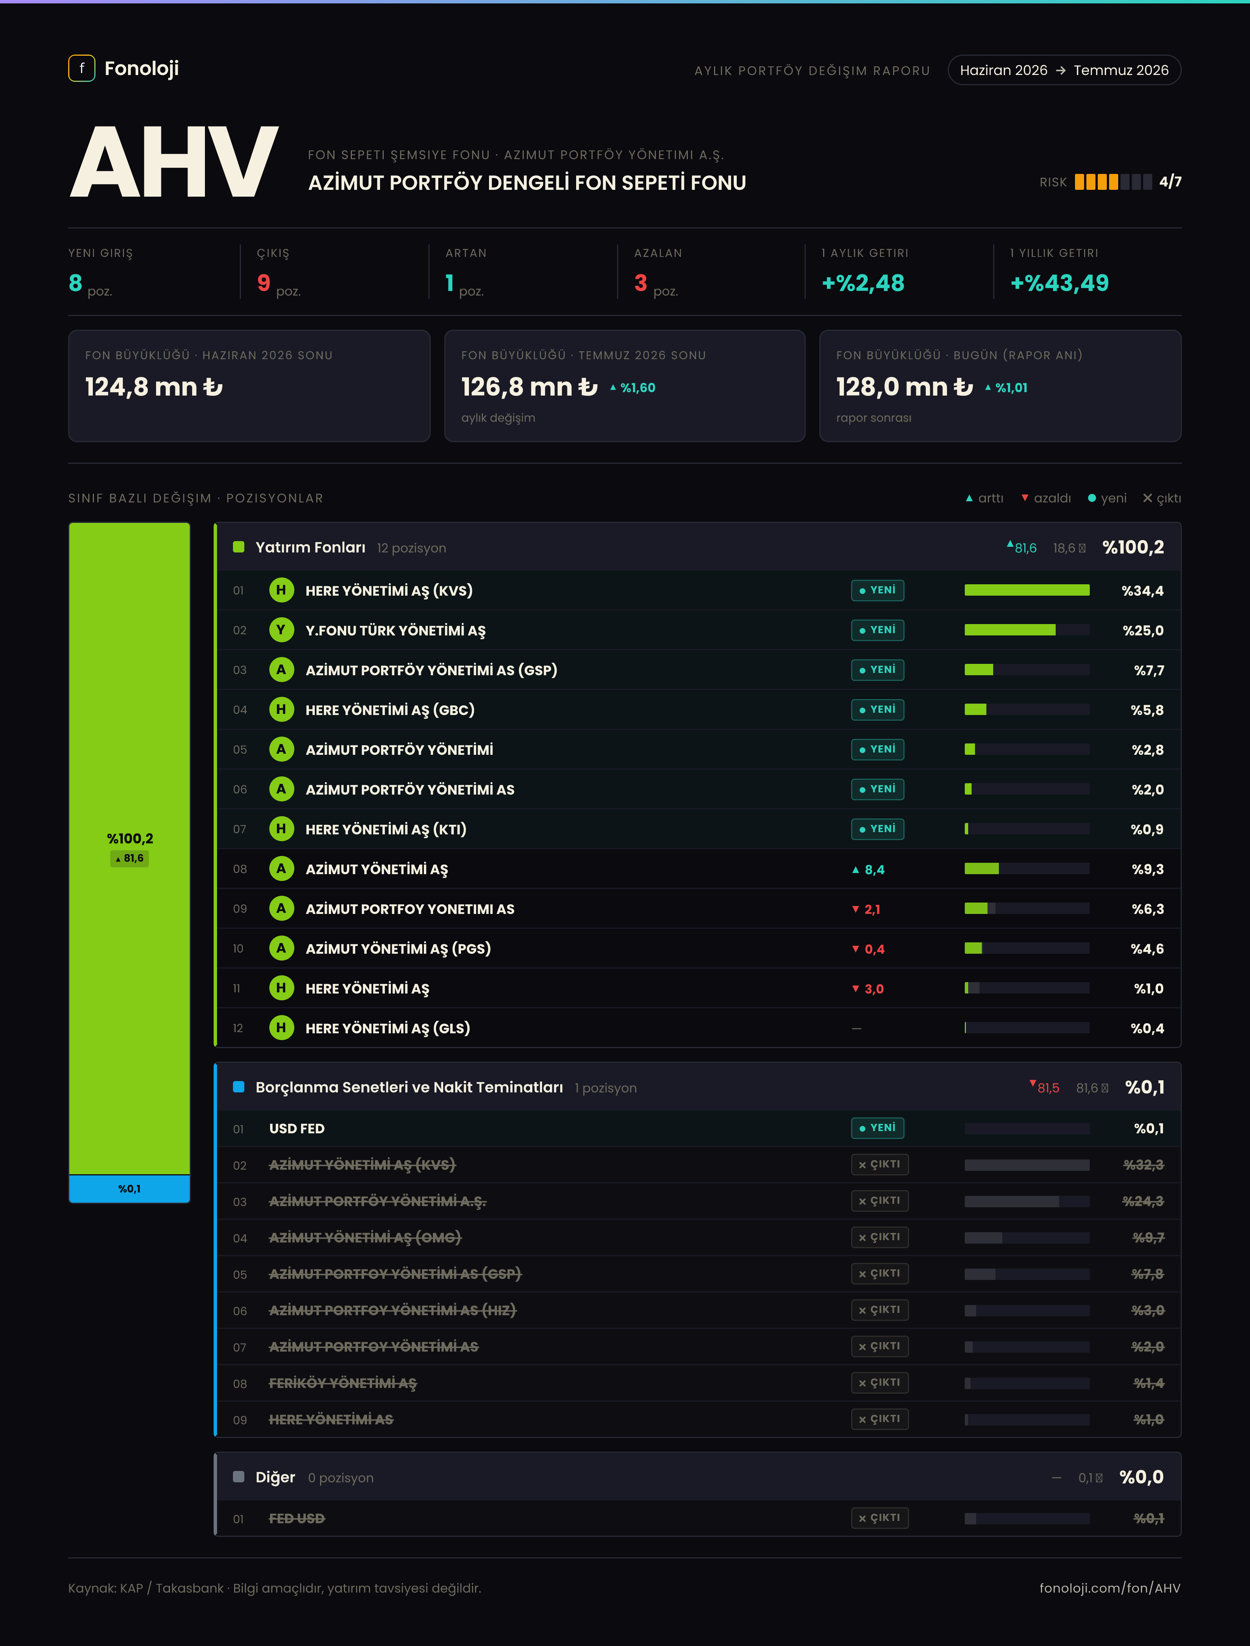Viewport: 1250px width, 1646px height.
Task: Click the green up arrow beside 8,4 change
Action: point(856,869)
